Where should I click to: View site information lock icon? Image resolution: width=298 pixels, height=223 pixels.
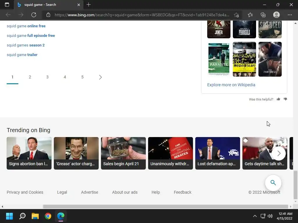[x=48, y=15]
